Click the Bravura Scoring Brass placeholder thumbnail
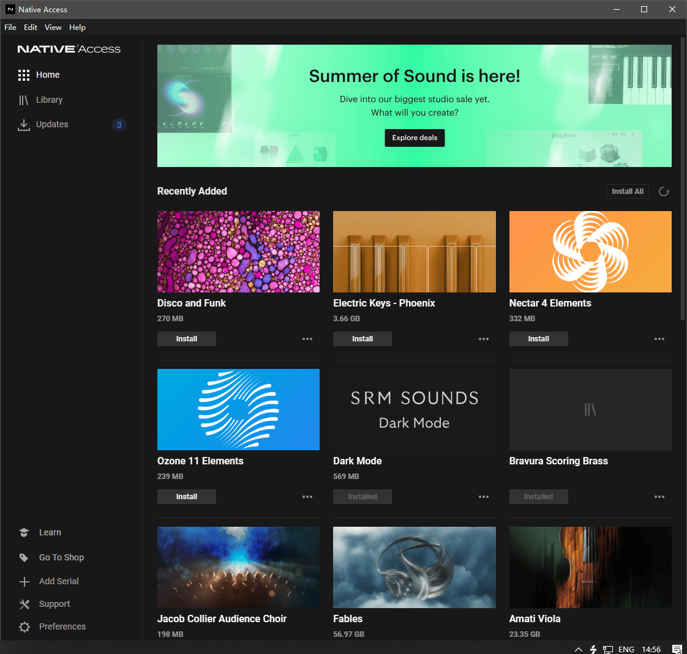The width and height of the screenshot is (687, 654). point(590,410)
